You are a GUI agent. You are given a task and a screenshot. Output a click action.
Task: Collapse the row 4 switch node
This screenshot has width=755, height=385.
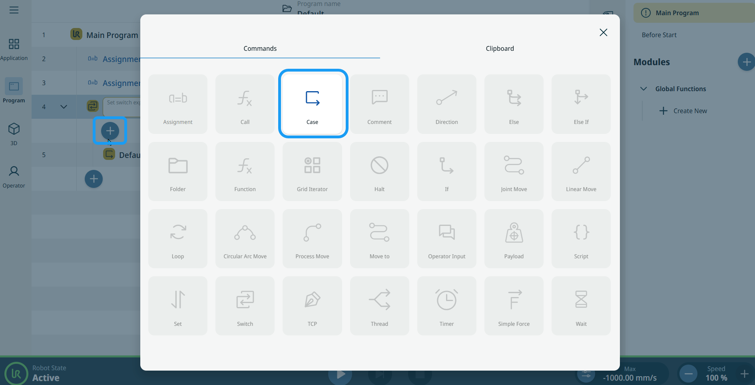64,107
